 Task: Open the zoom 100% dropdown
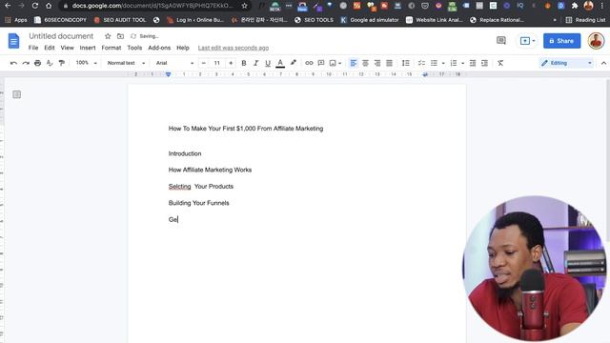[x=86, y=63]
